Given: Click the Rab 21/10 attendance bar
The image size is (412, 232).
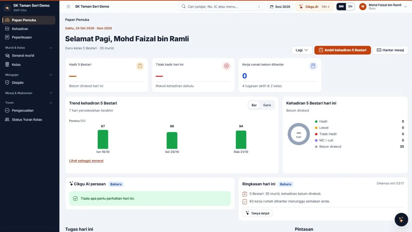Looking at the screenshot, I should pos(241,140).
